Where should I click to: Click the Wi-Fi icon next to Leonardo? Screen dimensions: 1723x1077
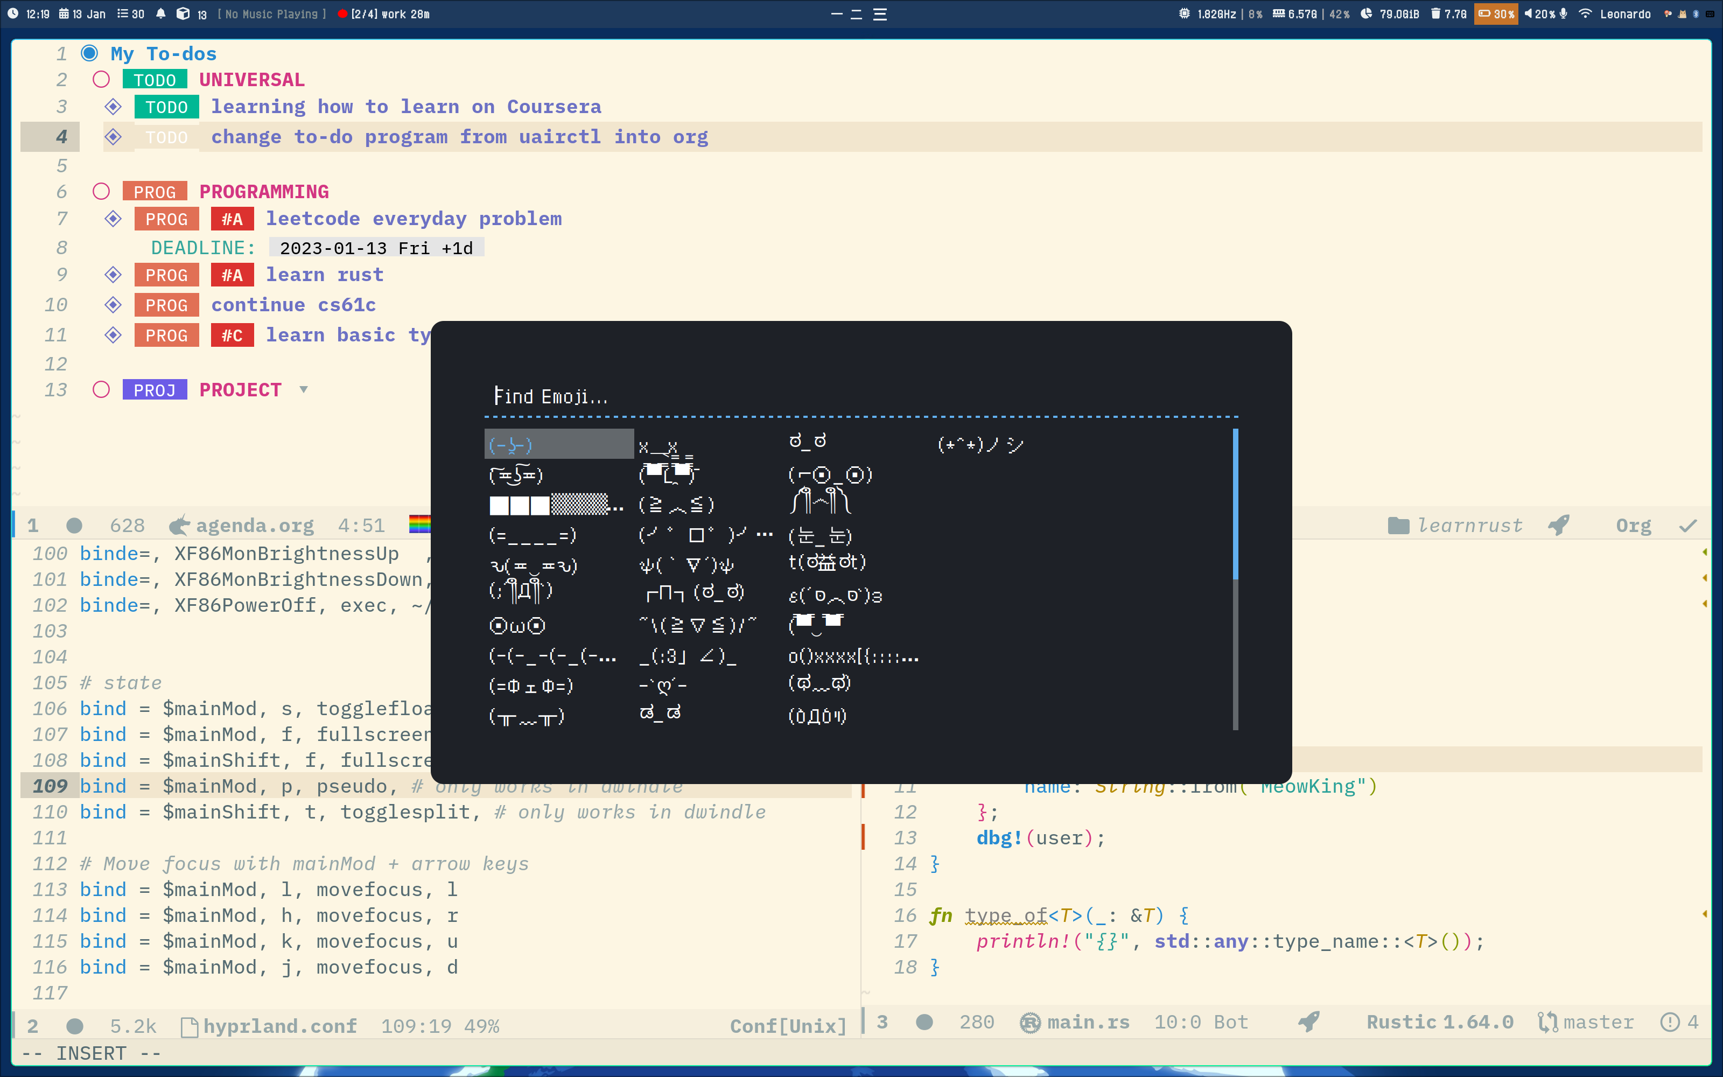pyautogui.click(x=1585, y=13)
